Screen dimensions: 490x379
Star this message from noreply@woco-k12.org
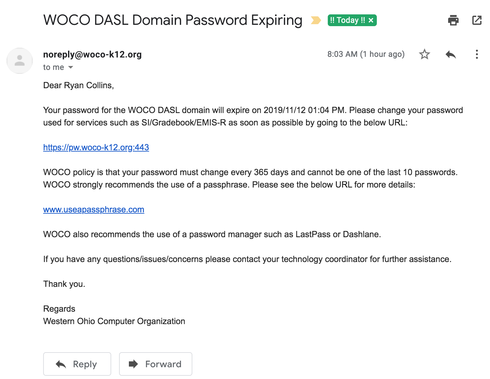[x=424, y=54]
